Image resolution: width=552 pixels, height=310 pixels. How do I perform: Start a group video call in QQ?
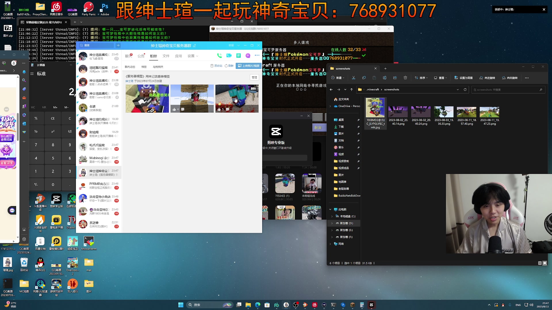coord(229,55)
